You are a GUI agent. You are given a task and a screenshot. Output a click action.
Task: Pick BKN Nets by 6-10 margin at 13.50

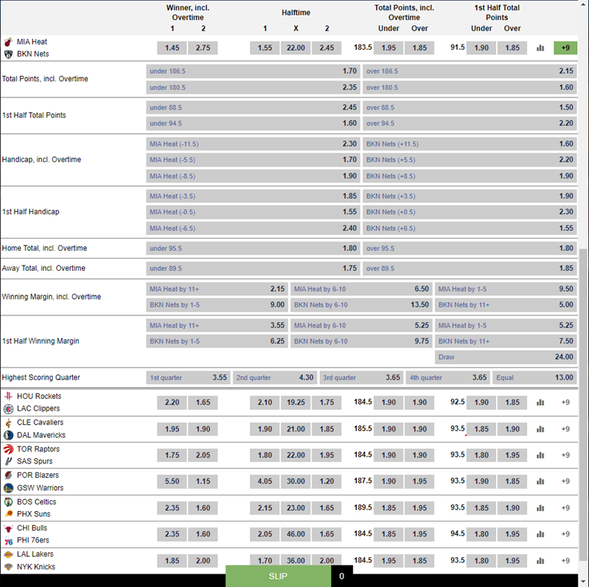coord(361,305)
